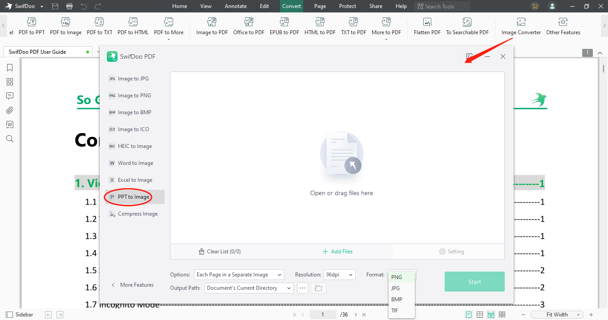Open the Share tab

376,6
